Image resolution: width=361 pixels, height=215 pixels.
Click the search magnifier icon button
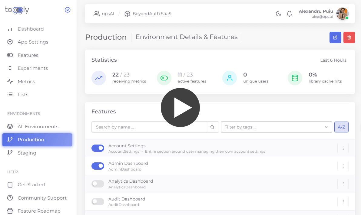(212, 127)
